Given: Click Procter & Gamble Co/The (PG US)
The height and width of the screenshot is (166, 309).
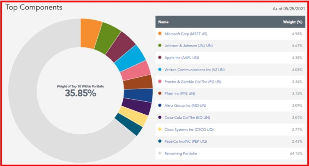Looking at the screenshot, I should tap(193, 82).
